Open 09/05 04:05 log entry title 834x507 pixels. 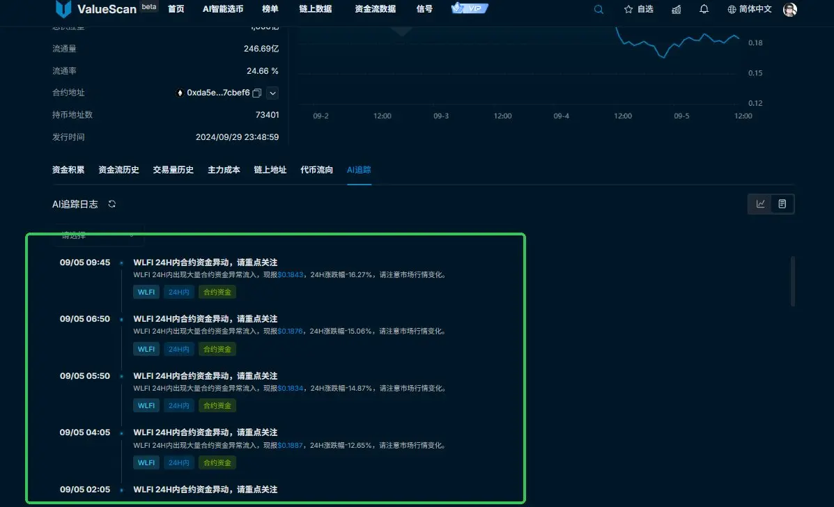pyautogui.click(x=206, y=432)
